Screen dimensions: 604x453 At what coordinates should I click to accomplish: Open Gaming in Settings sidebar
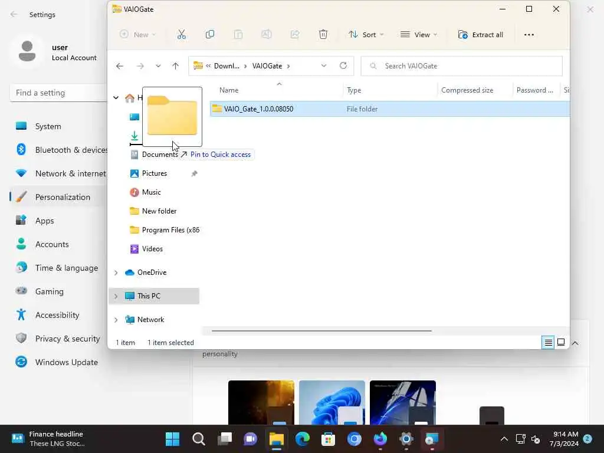click(x=50, y=291)
